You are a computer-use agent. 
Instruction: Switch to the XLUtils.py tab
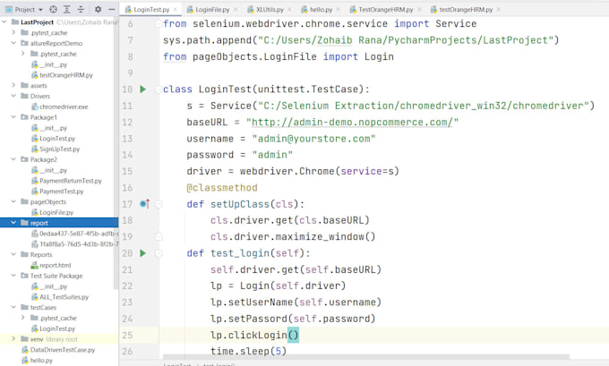point(270,9)
